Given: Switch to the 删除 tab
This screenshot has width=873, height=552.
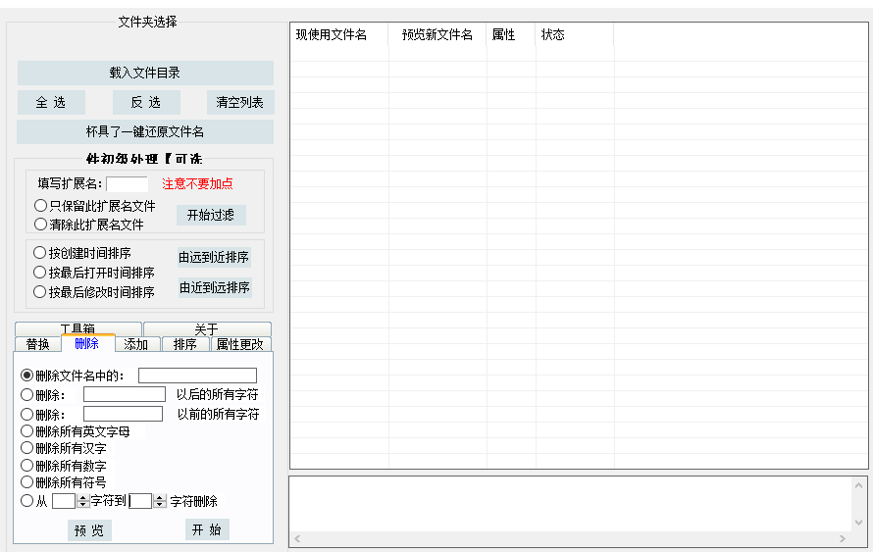Looking at the screenshot, I should (87, 343).
